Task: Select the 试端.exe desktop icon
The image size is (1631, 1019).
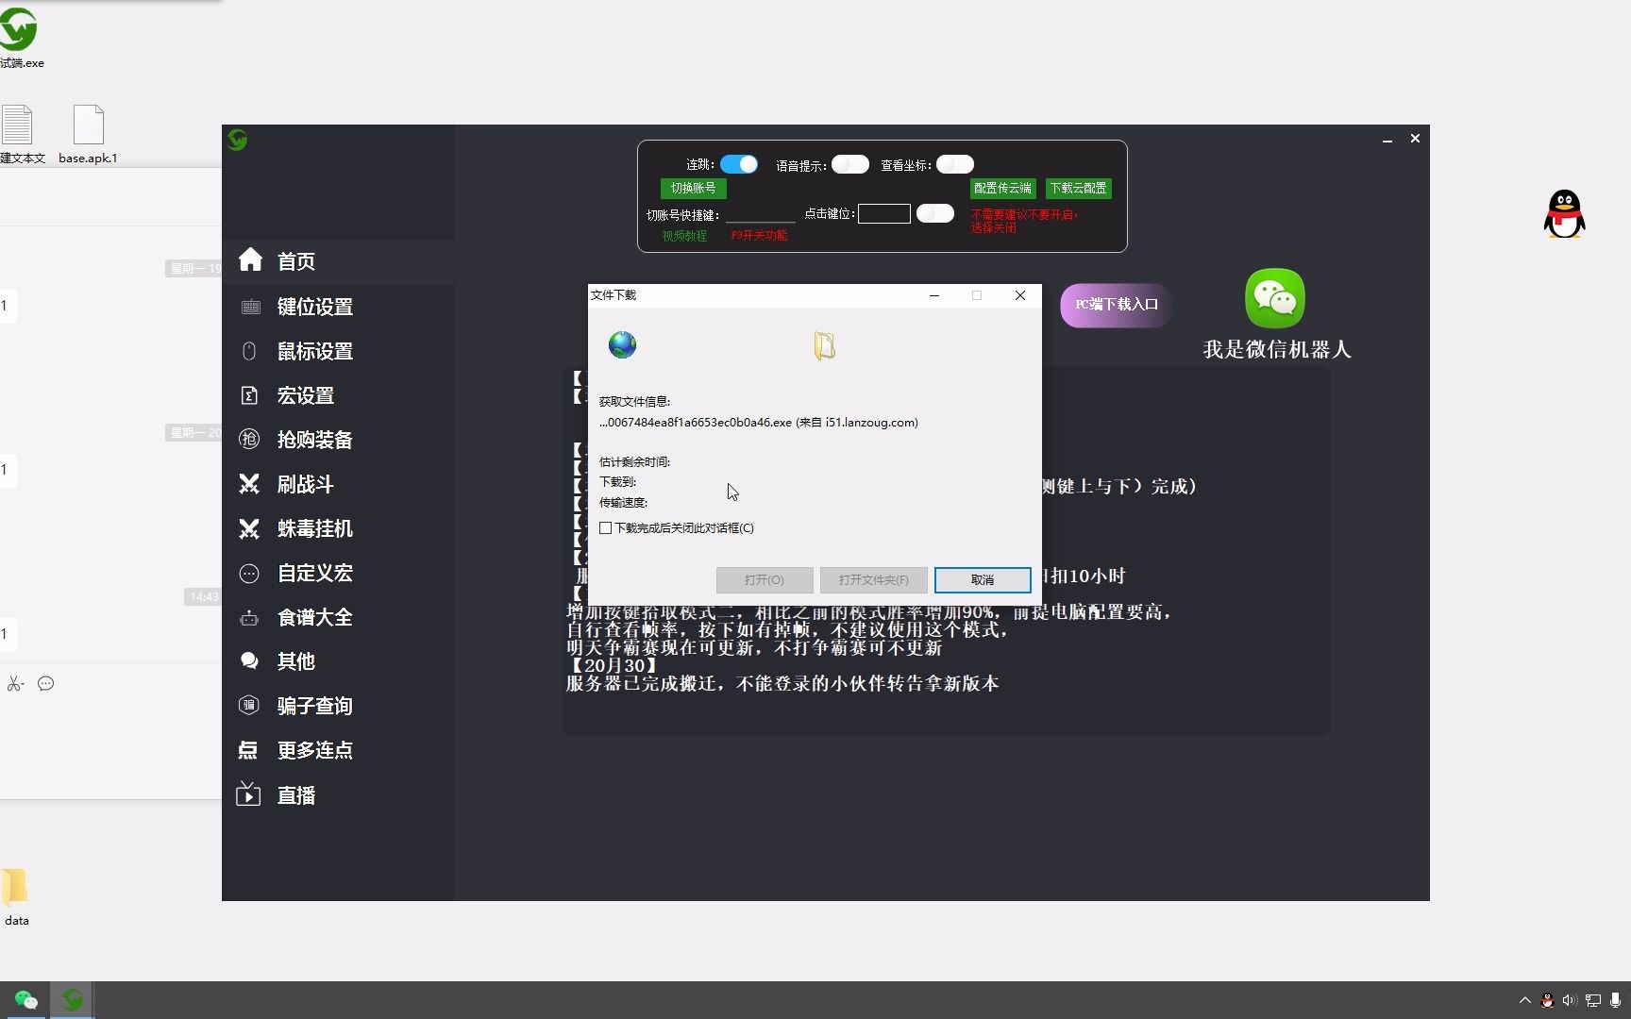Action: [x=21, y=38]
